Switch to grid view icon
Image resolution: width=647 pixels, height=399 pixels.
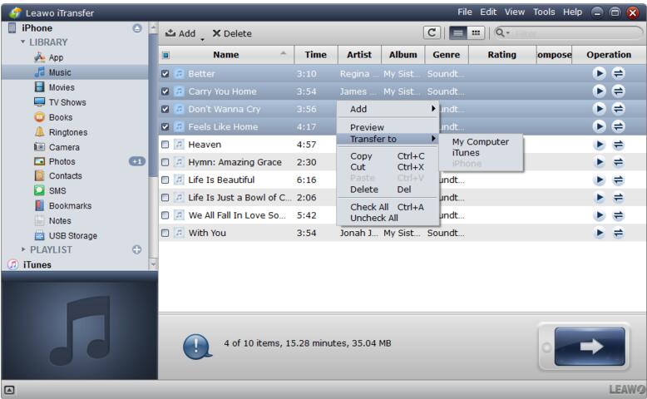[476, 33]
